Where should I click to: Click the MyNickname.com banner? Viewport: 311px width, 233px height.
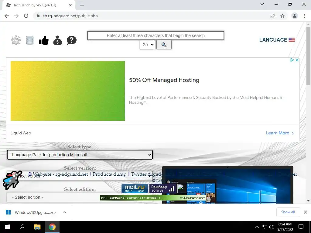[153, 198]
